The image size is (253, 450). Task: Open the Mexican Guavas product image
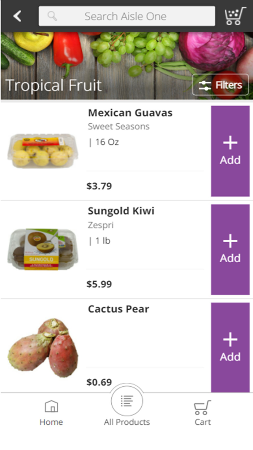tap(43, 151)
